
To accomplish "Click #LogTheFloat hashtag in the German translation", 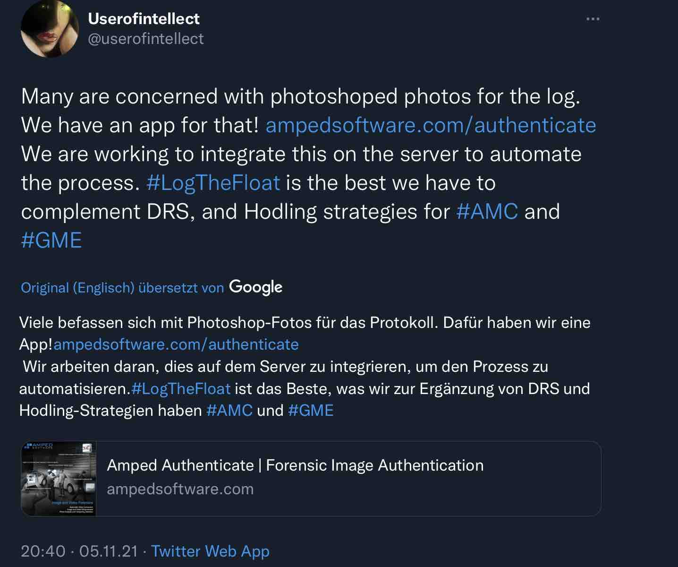I will (x=181, y=388).
